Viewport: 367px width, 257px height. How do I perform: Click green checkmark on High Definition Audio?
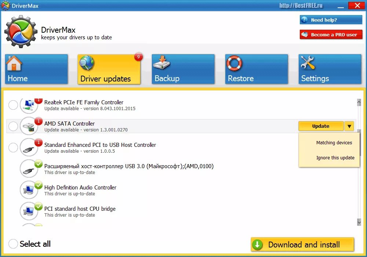39,185
